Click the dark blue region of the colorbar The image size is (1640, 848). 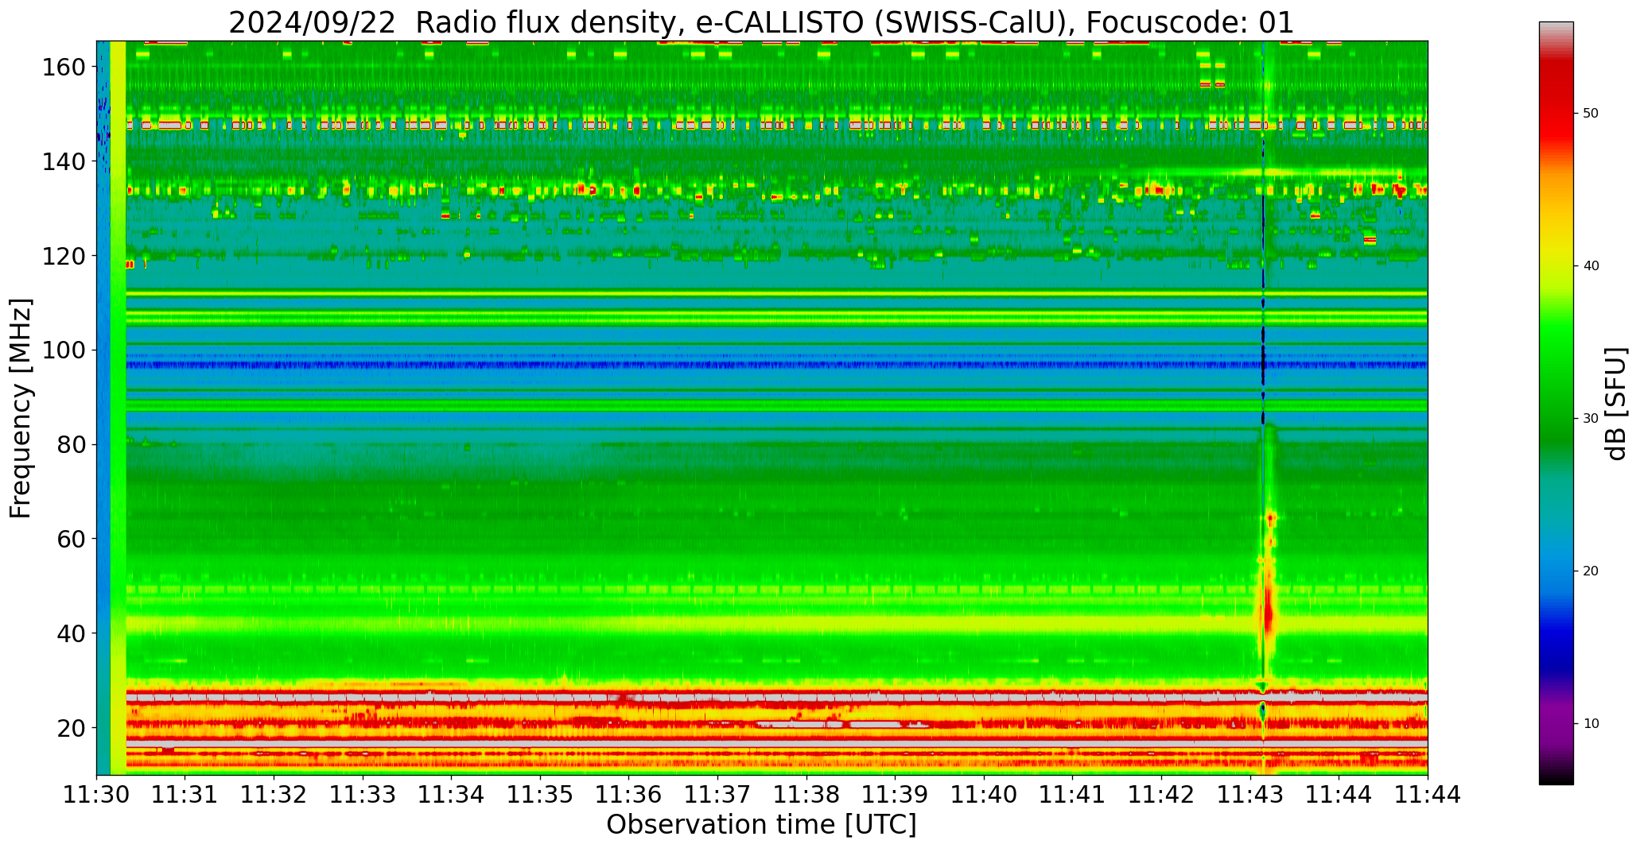1556,644
